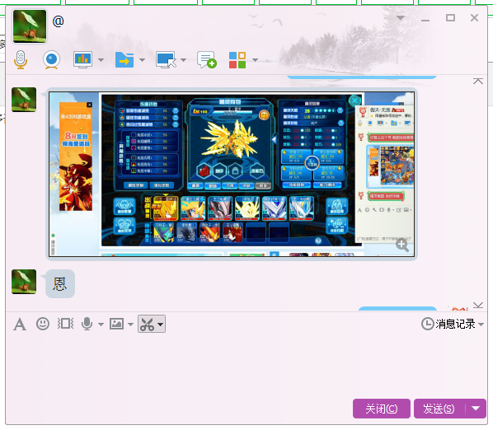Expand the send file dropdown arrow

[142, 59]
